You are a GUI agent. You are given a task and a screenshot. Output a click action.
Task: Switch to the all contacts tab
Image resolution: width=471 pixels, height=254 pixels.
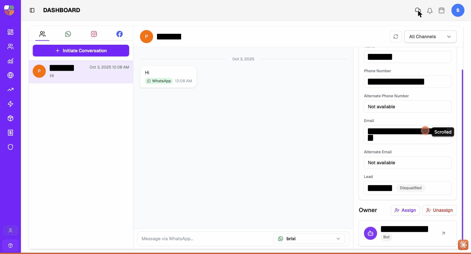pos(42,34)
